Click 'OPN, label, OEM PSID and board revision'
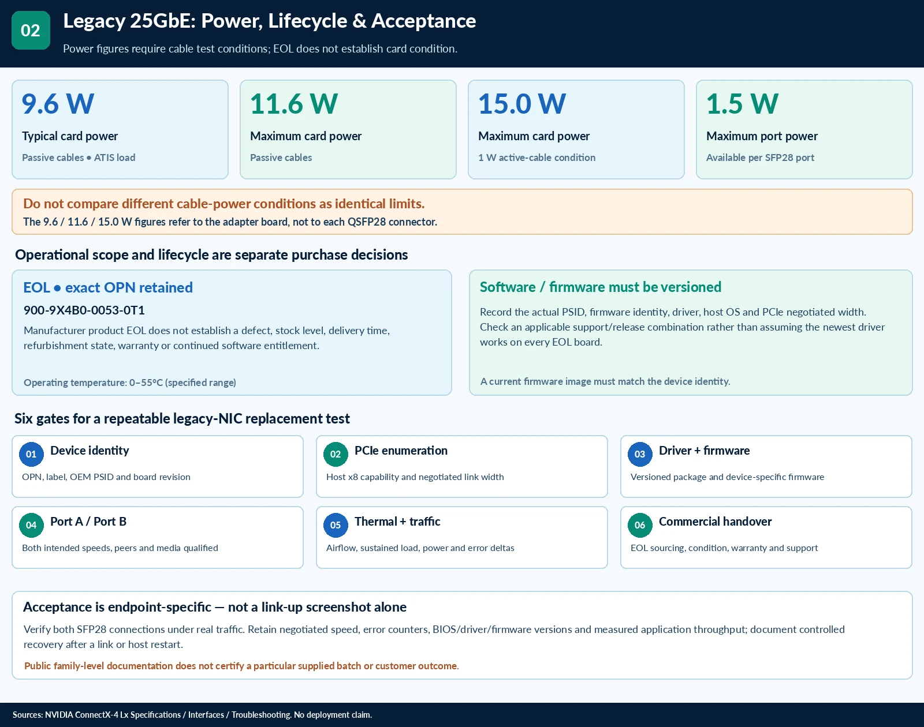This screenshot has height=727, width=924. [106, 477]
